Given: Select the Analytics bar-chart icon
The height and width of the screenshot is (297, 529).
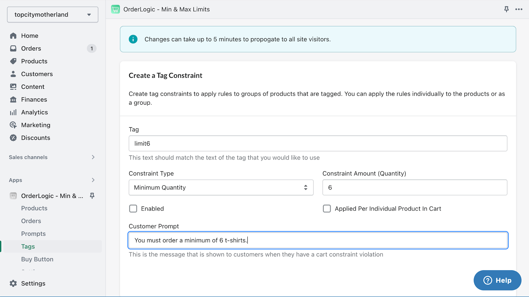Looking at the screenshot, I should (x=13, y=112).
